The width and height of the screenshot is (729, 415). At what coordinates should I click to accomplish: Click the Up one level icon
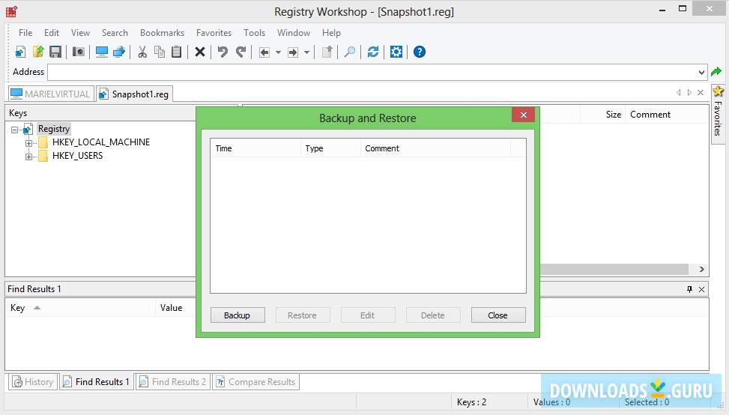(327, 52)
